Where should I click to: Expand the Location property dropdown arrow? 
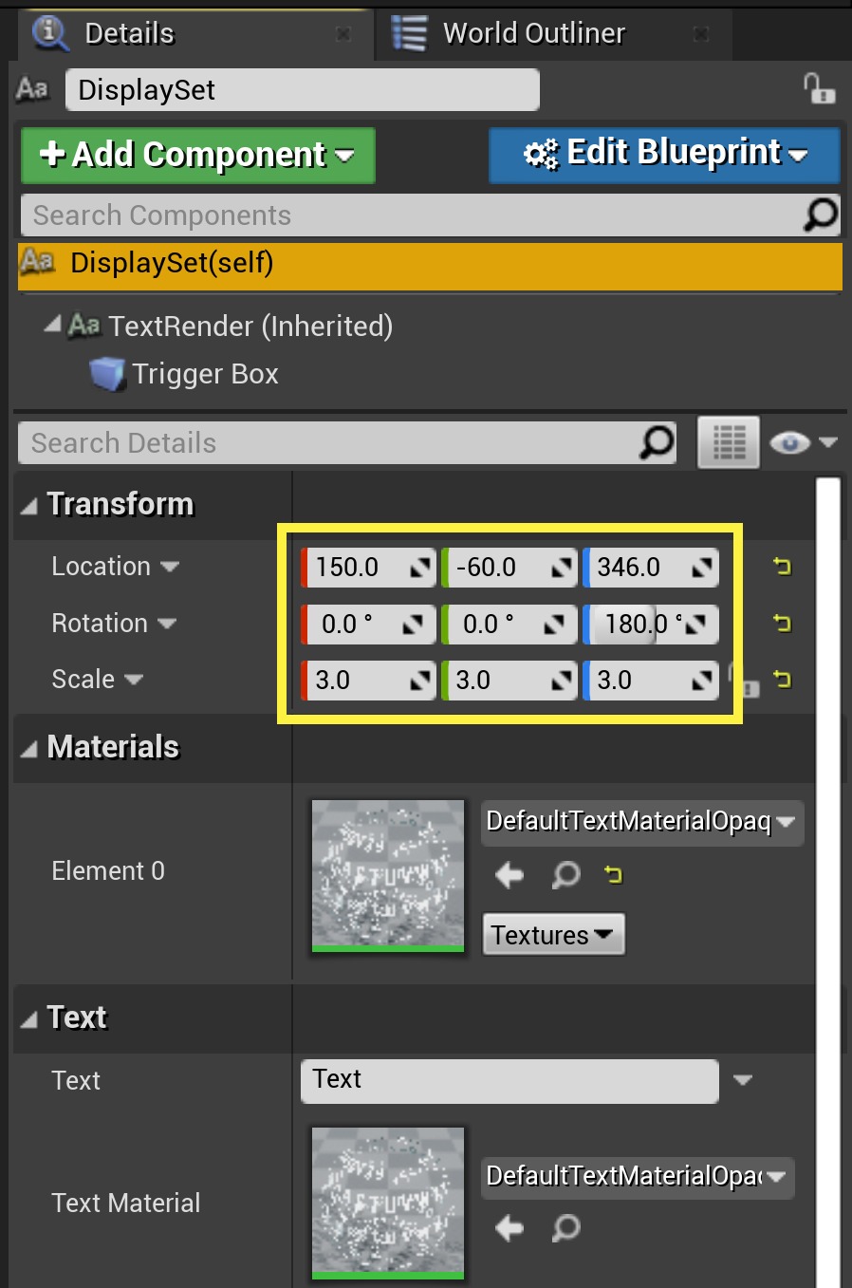(171, 567)
